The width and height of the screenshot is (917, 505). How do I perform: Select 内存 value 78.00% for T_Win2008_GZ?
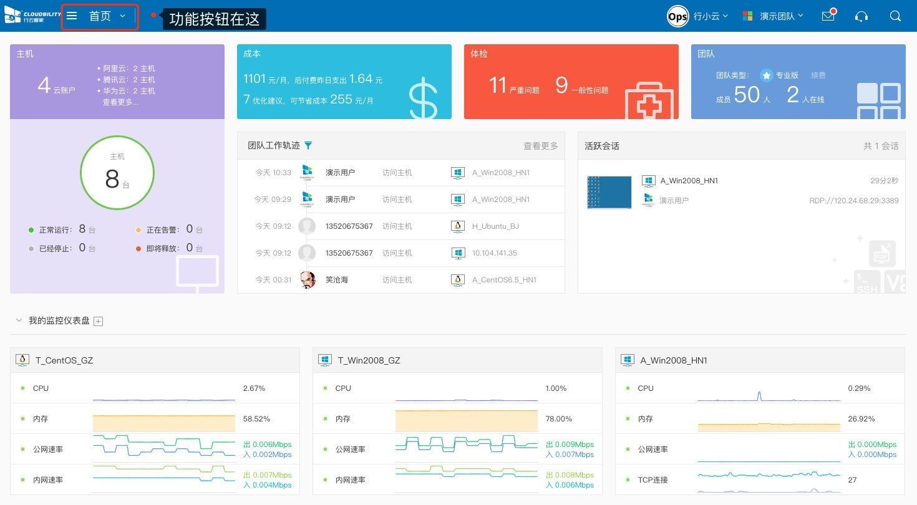point(559,419)
